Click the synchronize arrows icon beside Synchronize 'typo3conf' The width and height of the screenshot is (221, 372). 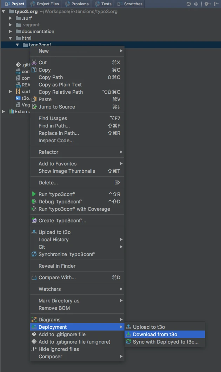(x=34, y=254)
